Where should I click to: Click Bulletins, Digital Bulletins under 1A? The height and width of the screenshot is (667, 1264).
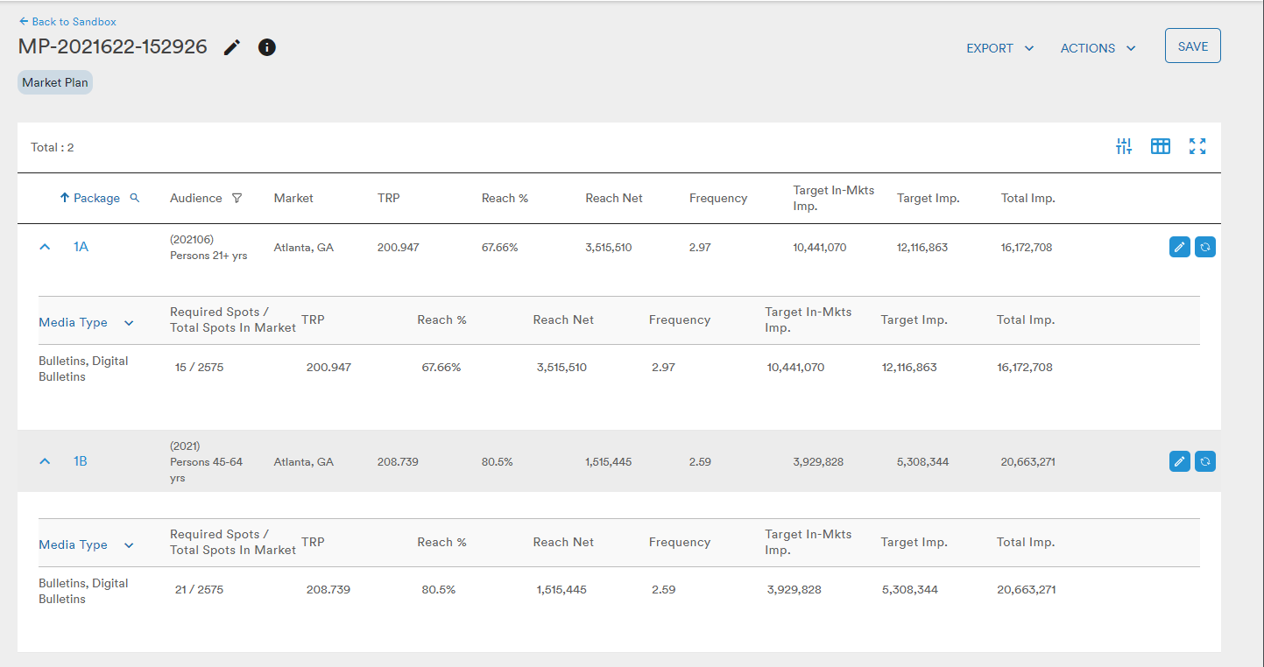pos(83,369)
